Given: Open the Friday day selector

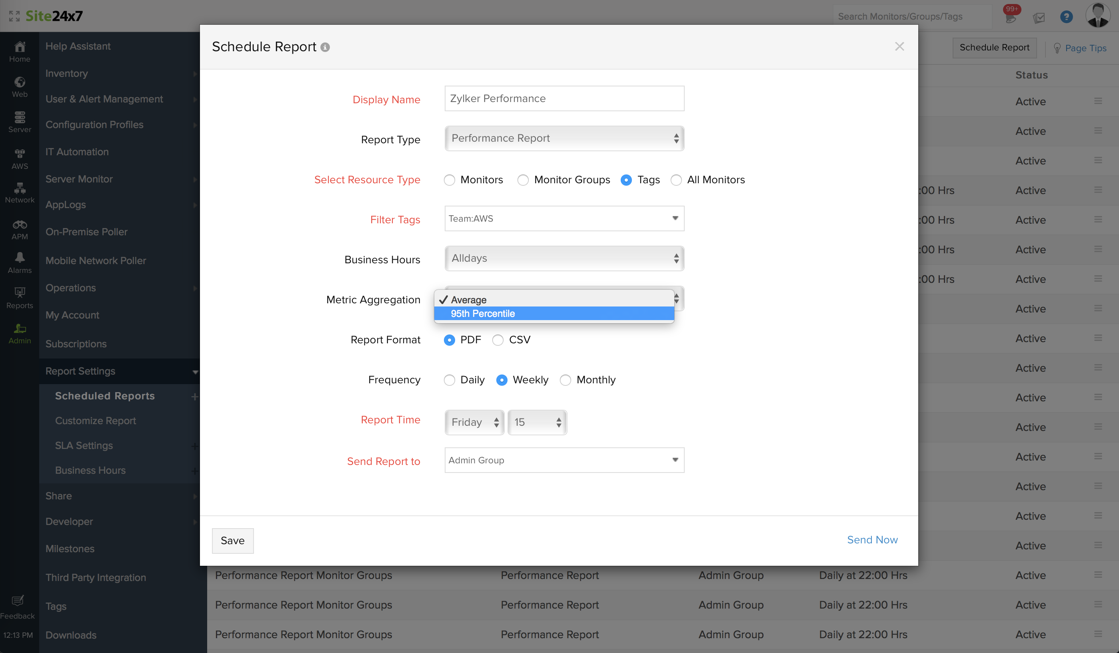Looking at the screenshot, I should tap(474, 422).
